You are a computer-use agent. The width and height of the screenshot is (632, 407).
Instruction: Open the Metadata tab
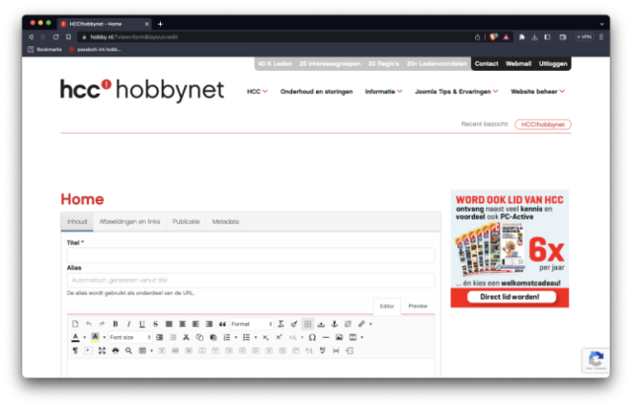[x=225, y=222]
